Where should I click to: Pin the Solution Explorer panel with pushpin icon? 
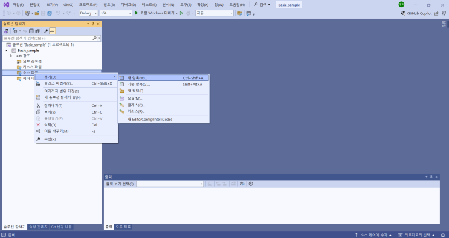pos(93,24)
